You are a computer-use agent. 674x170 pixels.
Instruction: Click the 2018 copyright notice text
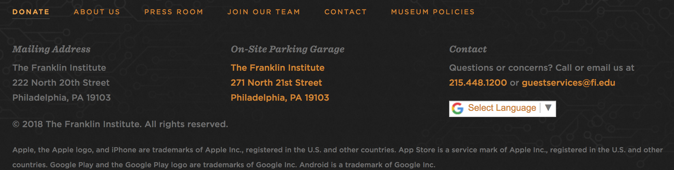[x=120, y=124]
